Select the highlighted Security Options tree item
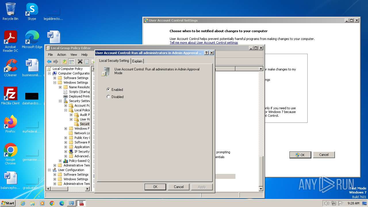The width and height of the screenshot is (368, 207). click(x=85, y=124)
